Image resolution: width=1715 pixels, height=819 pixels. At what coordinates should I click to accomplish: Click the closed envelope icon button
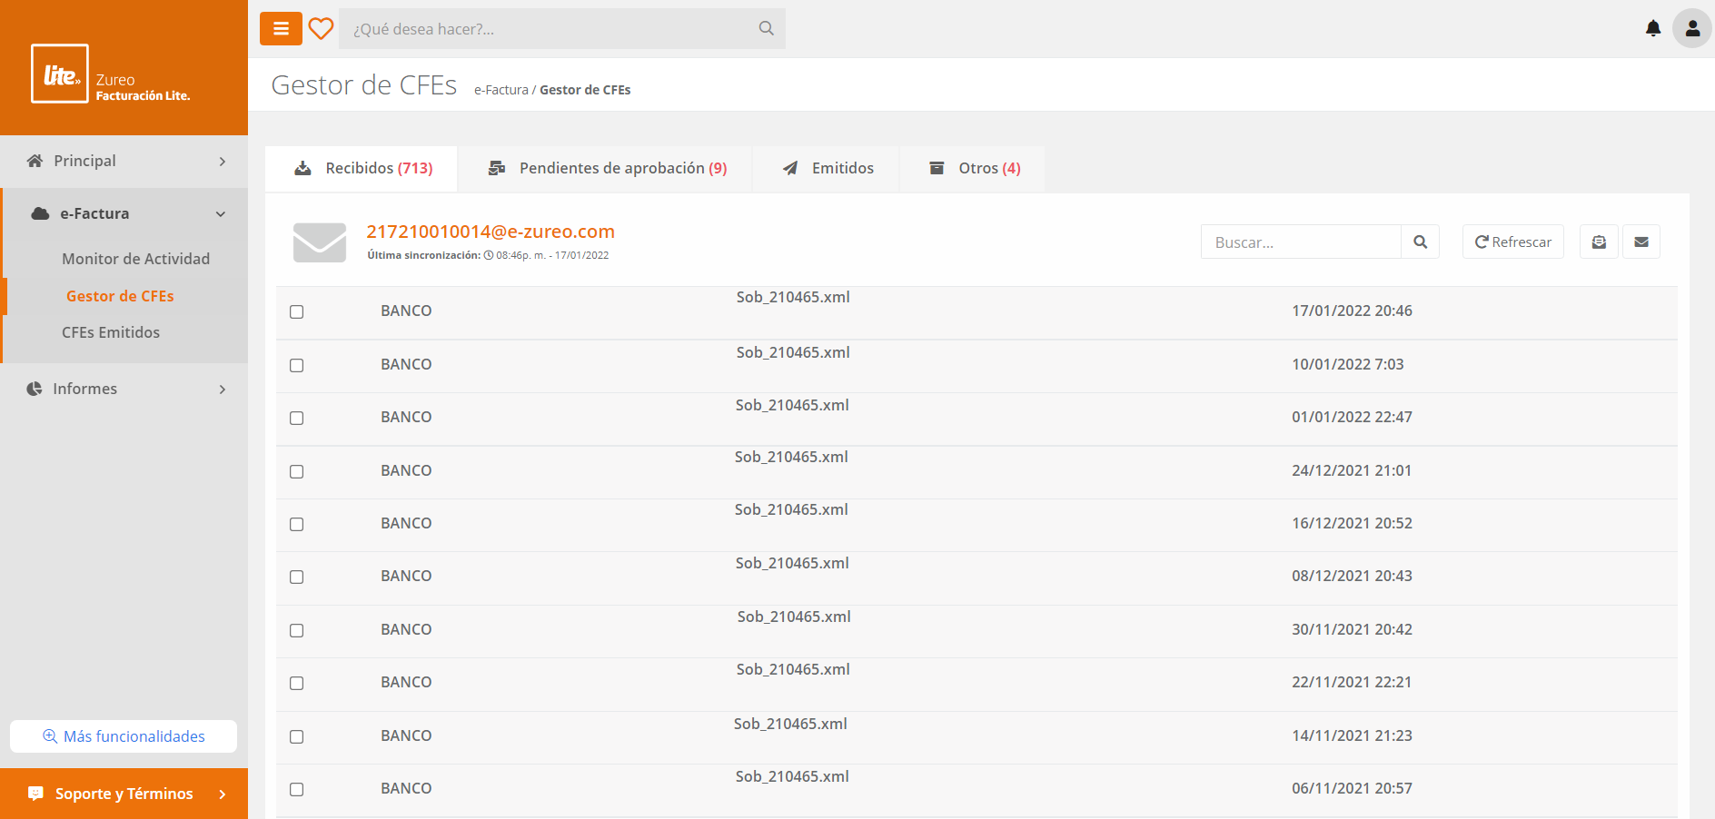[1641, 242]
